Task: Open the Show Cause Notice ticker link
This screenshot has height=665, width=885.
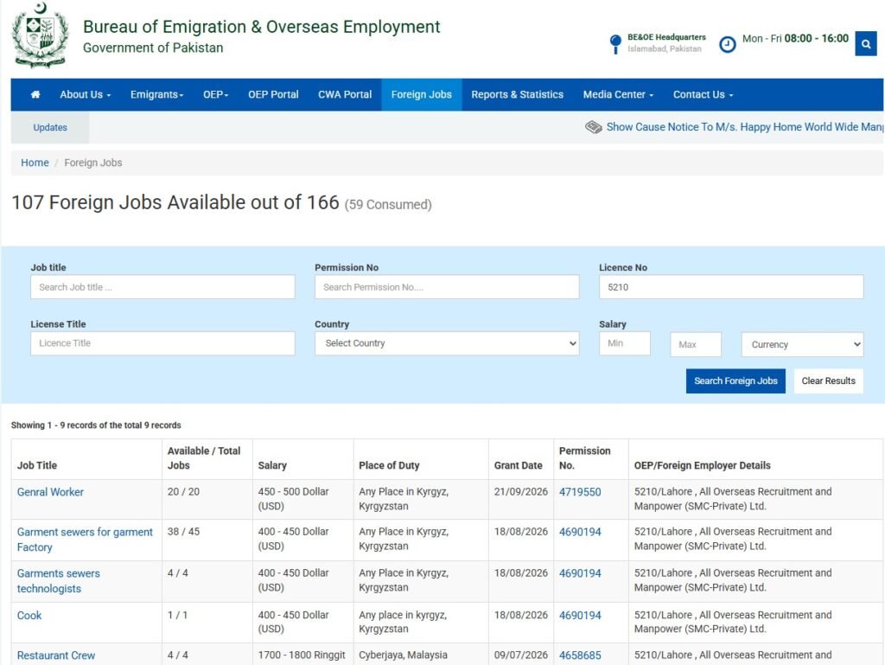Action: [745, 127]
